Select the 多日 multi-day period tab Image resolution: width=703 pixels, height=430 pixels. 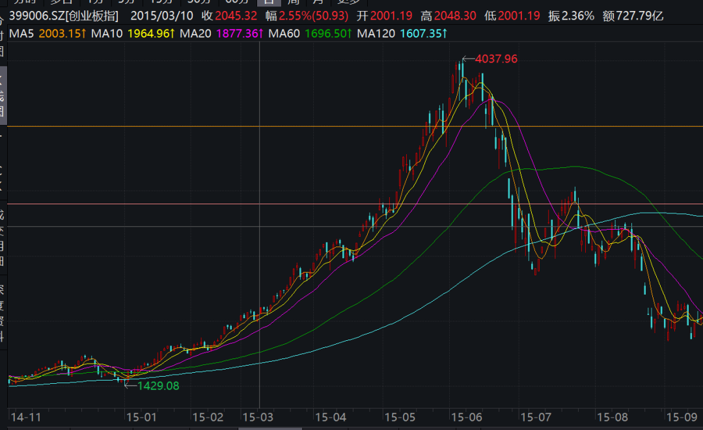[63, 3]
